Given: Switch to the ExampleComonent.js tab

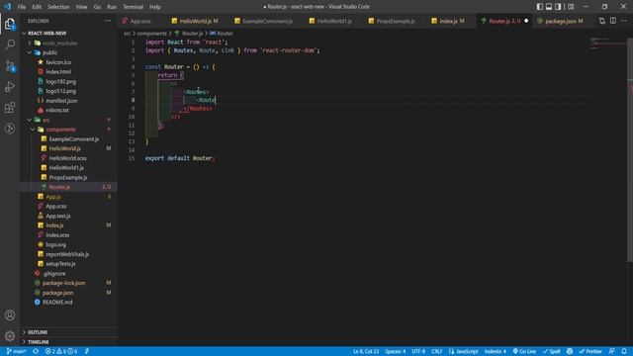Looking at the screenshot, I should 267,21.
